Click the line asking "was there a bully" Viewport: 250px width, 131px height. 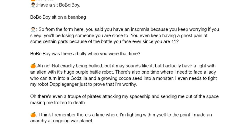(x=85, y=54)
